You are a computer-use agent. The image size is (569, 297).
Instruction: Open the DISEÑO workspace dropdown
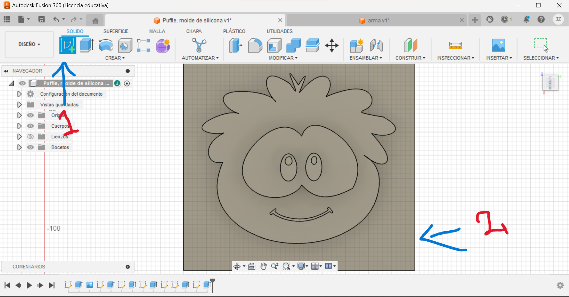click(29, 44)
